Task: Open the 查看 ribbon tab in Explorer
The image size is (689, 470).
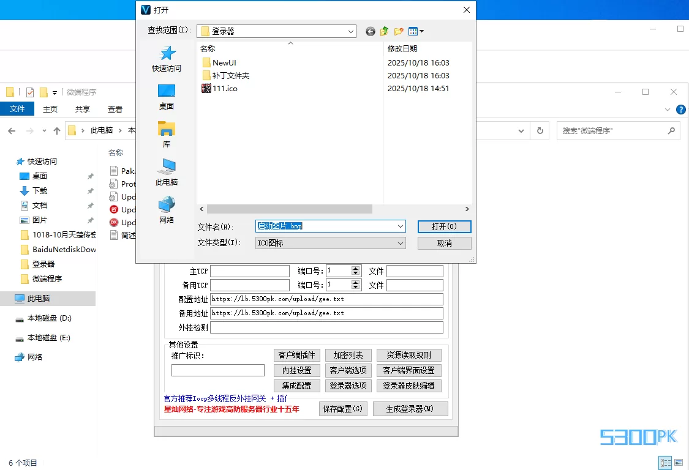Action: coord(115,109)
